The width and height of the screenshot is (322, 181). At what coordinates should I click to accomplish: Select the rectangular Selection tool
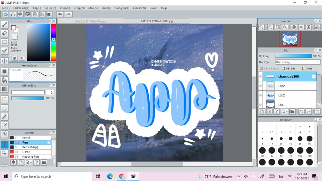click(x=4, y=99)
